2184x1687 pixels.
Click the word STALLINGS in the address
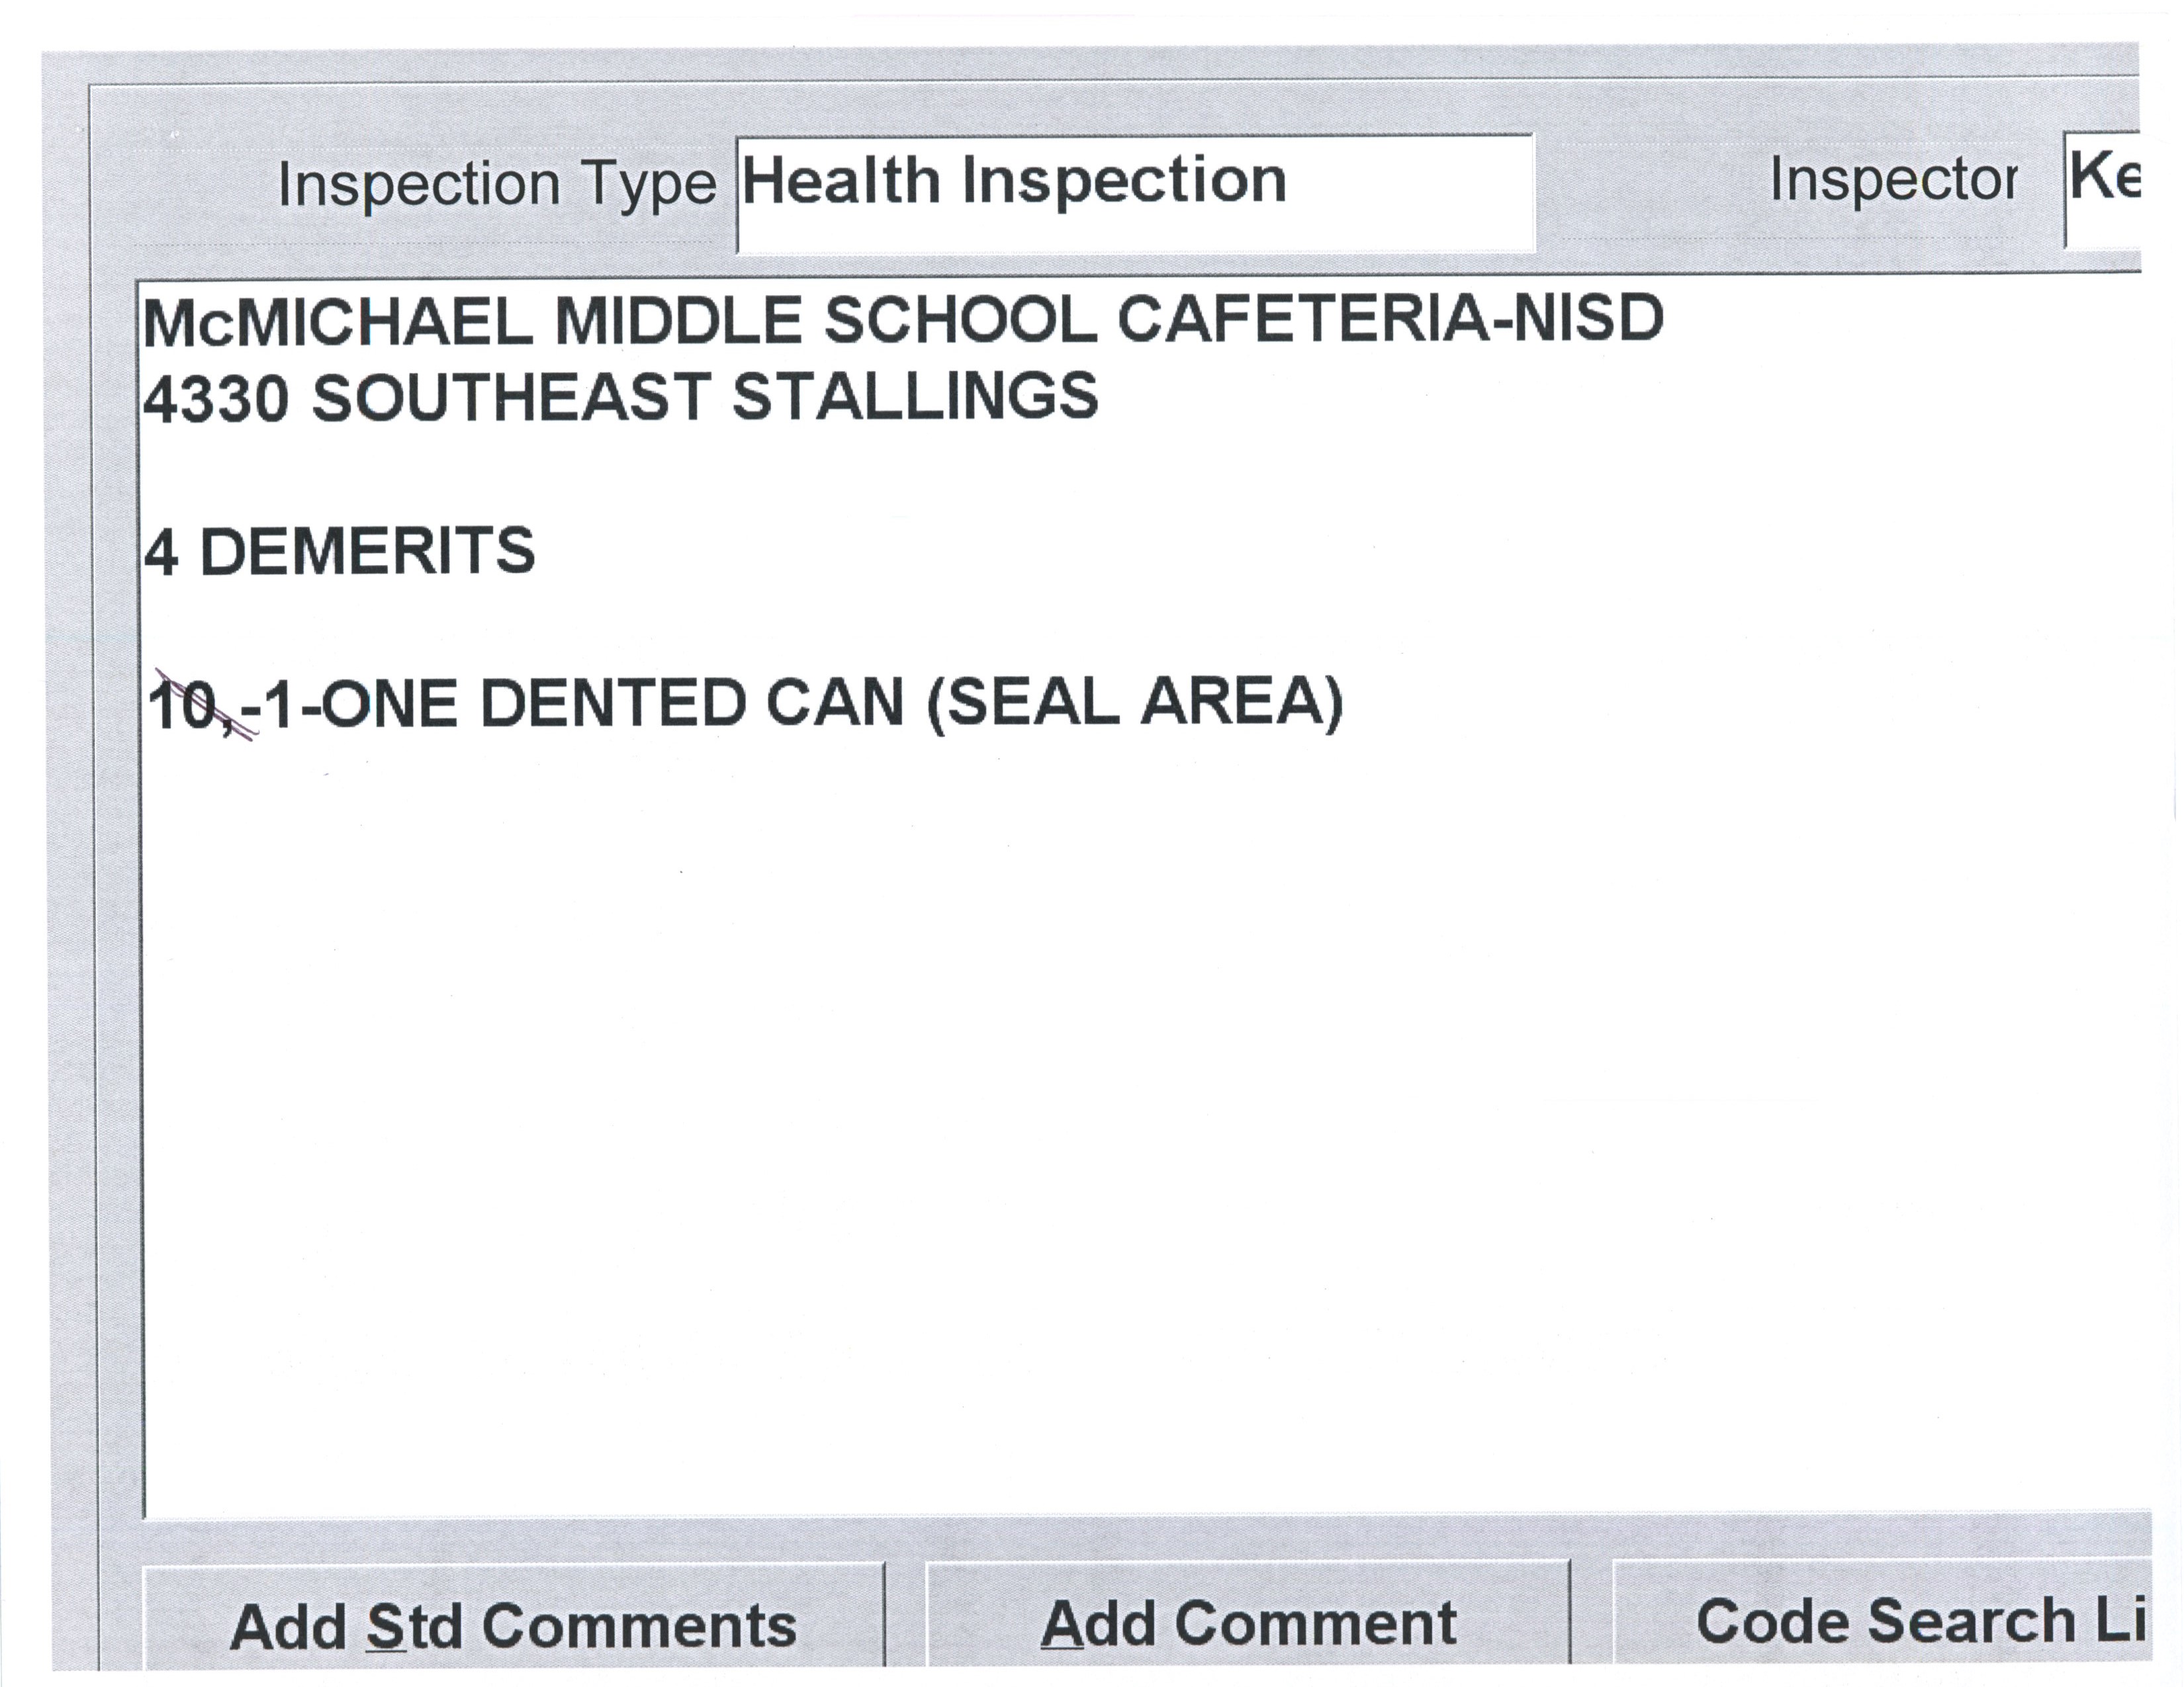click(915, 396)
